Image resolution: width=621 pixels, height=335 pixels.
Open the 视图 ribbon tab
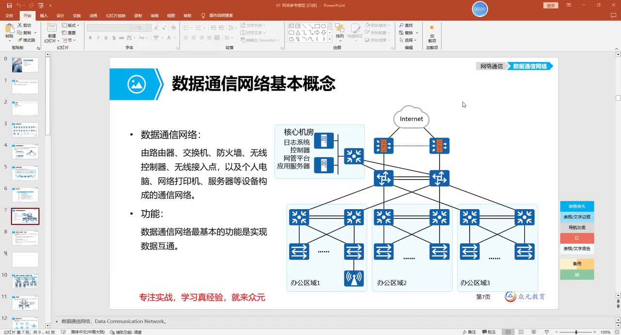(171, 15)
